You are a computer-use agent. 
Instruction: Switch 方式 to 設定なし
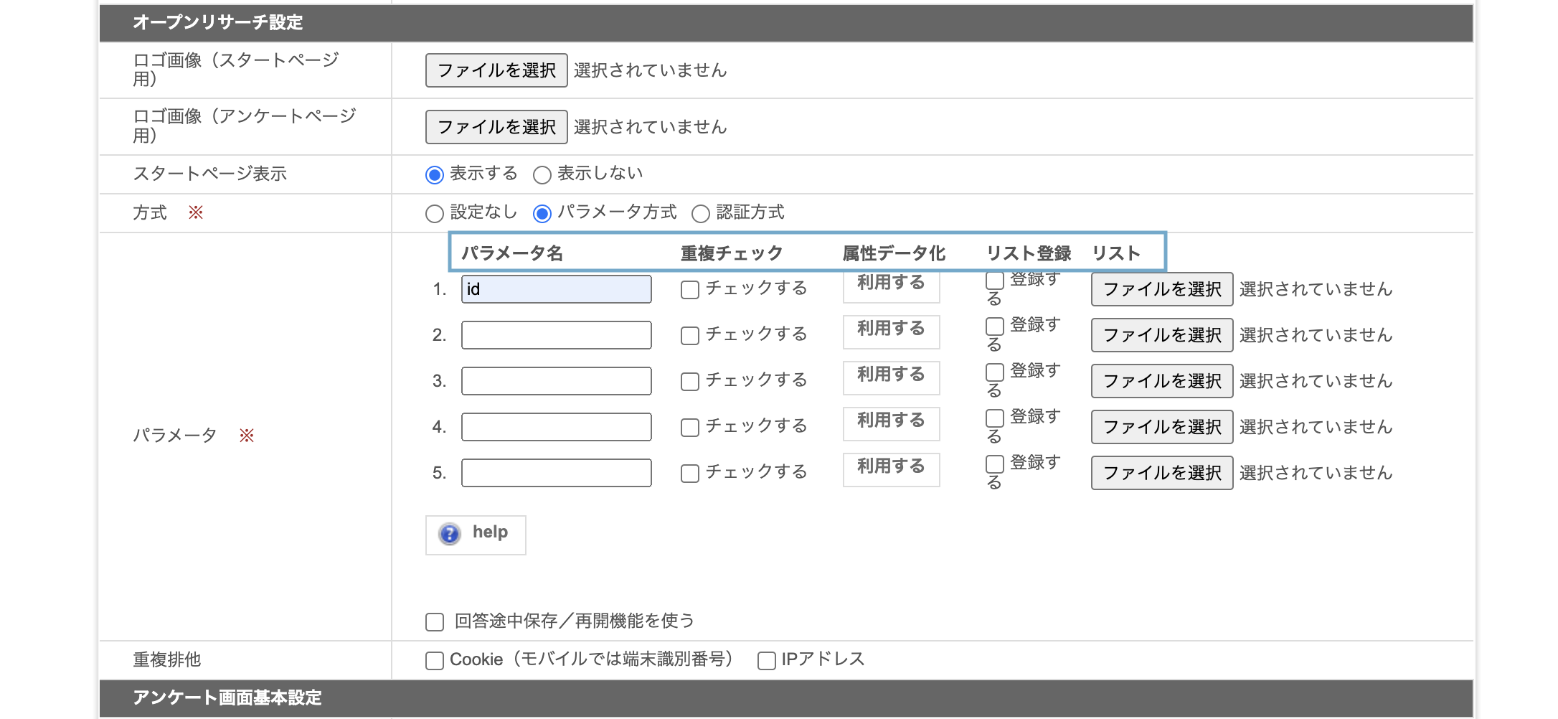tap(434, 213)
